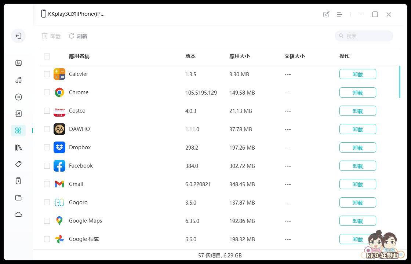Click the 卸載 toolbar uninstall button
The image size is (411, 264).
click(x=51, y=36)
